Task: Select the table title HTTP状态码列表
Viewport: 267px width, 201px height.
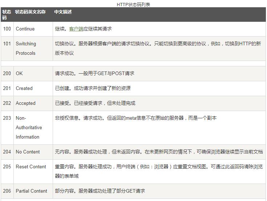Action: click(x=133, y=5)
